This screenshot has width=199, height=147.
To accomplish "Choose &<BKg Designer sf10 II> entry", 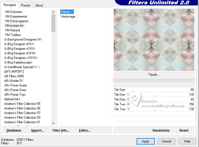I will point(20,49).
